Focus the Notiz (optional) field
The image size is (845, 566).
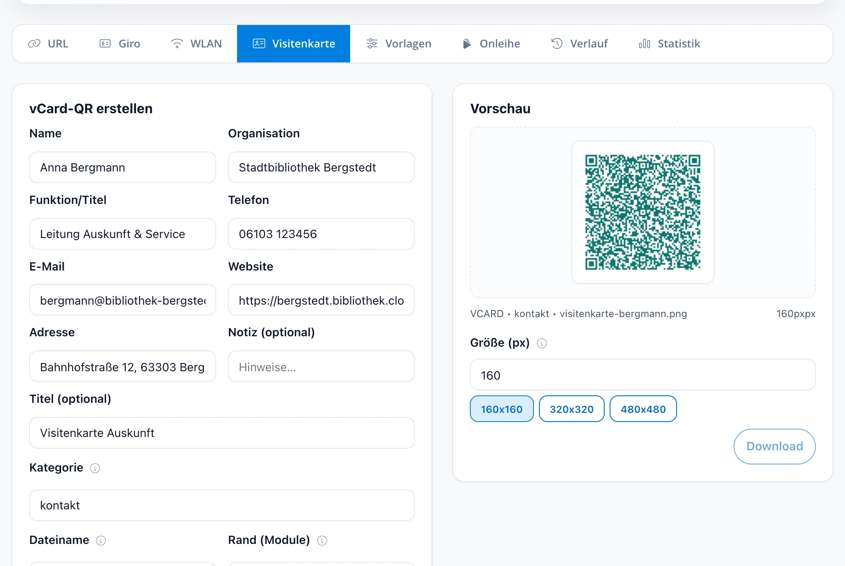pyautogui.click(x=321, y=366)
